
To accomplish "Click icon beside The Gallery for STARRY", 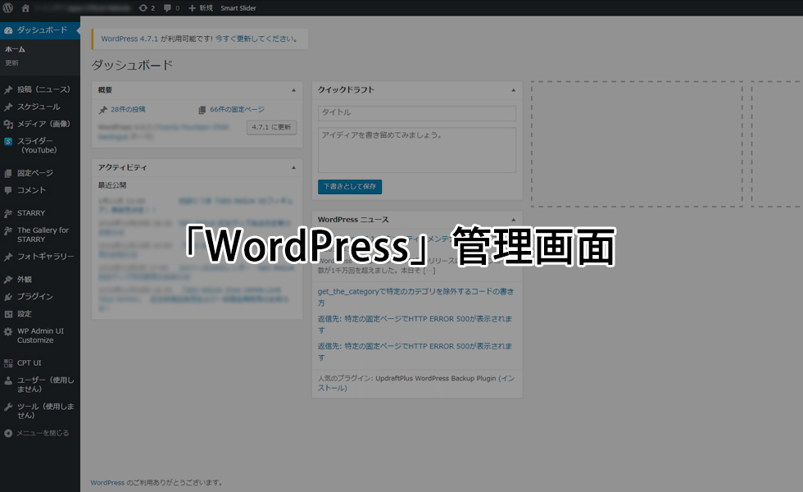I will [x=8, y=230].
